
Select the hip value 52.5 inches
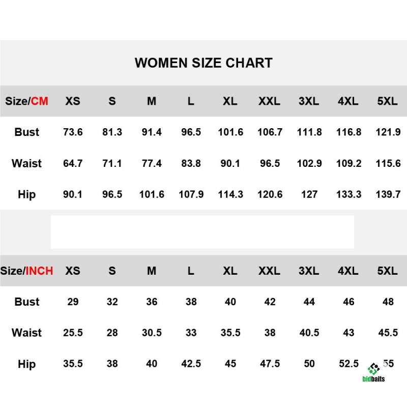tap(348, 364)
